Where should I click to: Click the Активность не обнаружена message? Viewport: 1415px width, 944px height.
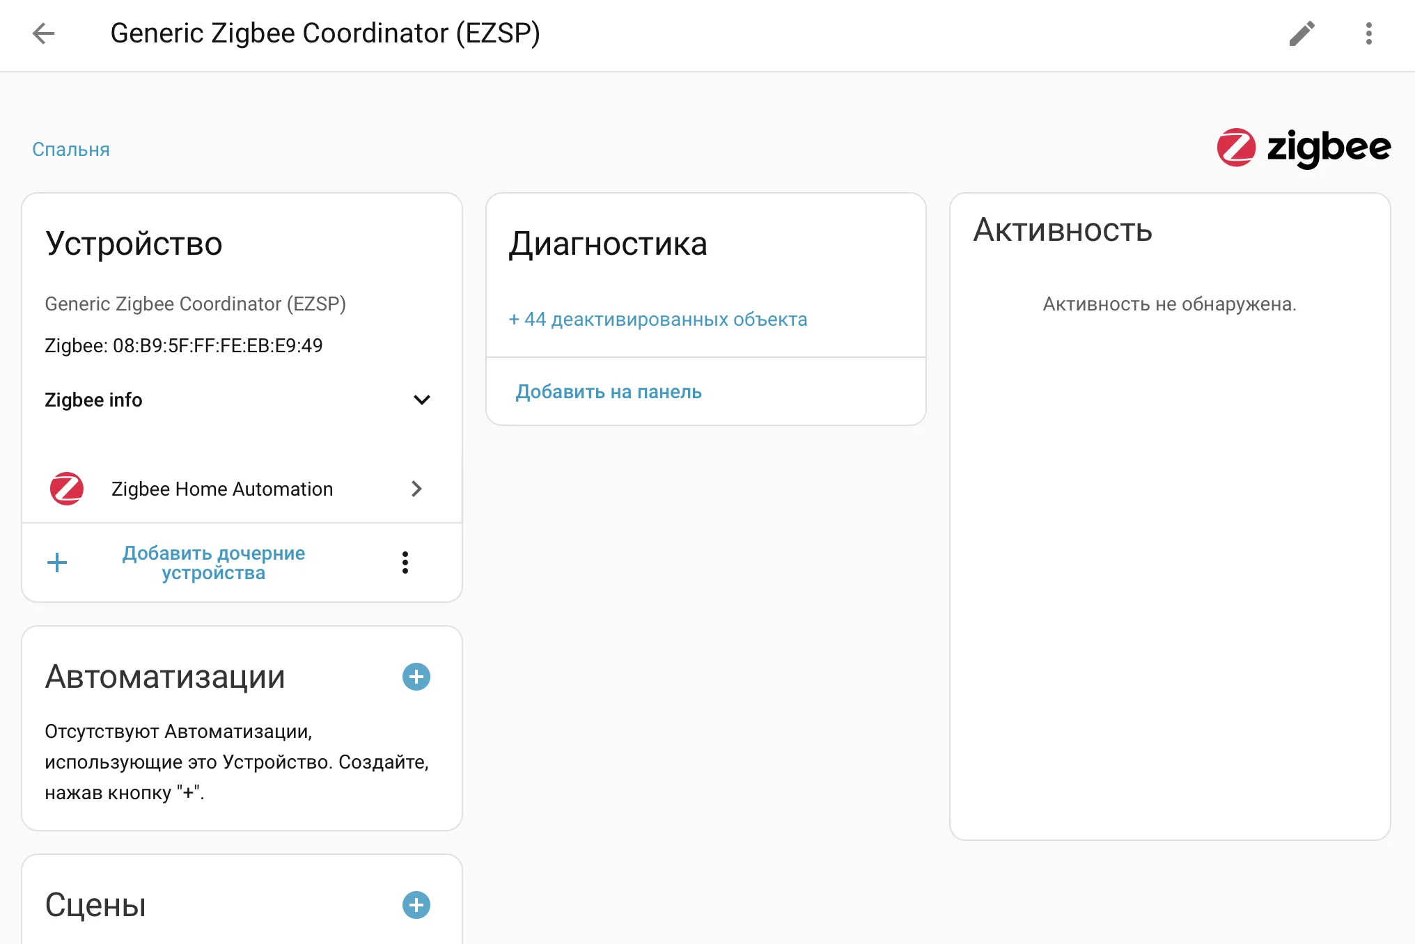(1170, 304)
